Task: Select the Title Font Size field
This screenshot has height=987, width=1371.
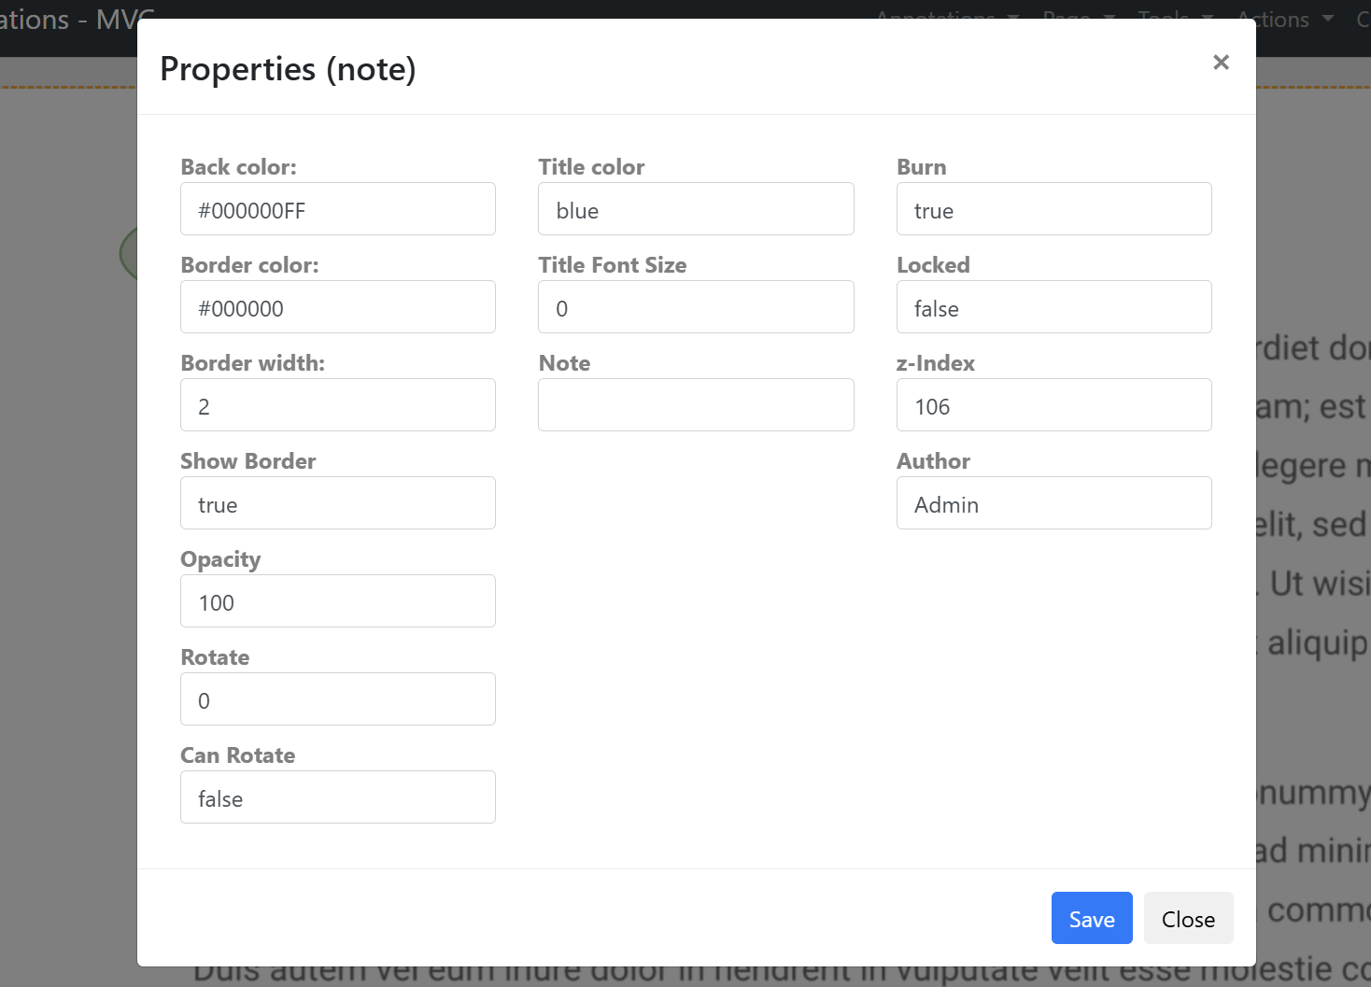Action: pos(695,307)
